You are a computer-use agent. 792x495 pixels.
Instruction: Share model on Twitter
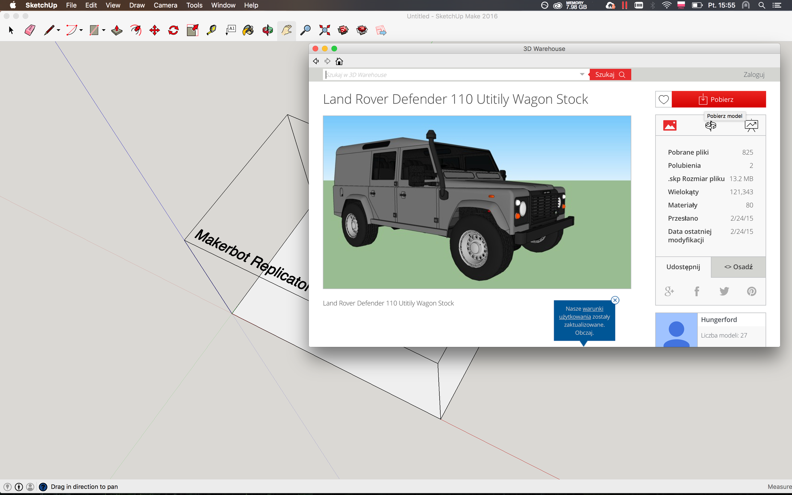724,291
